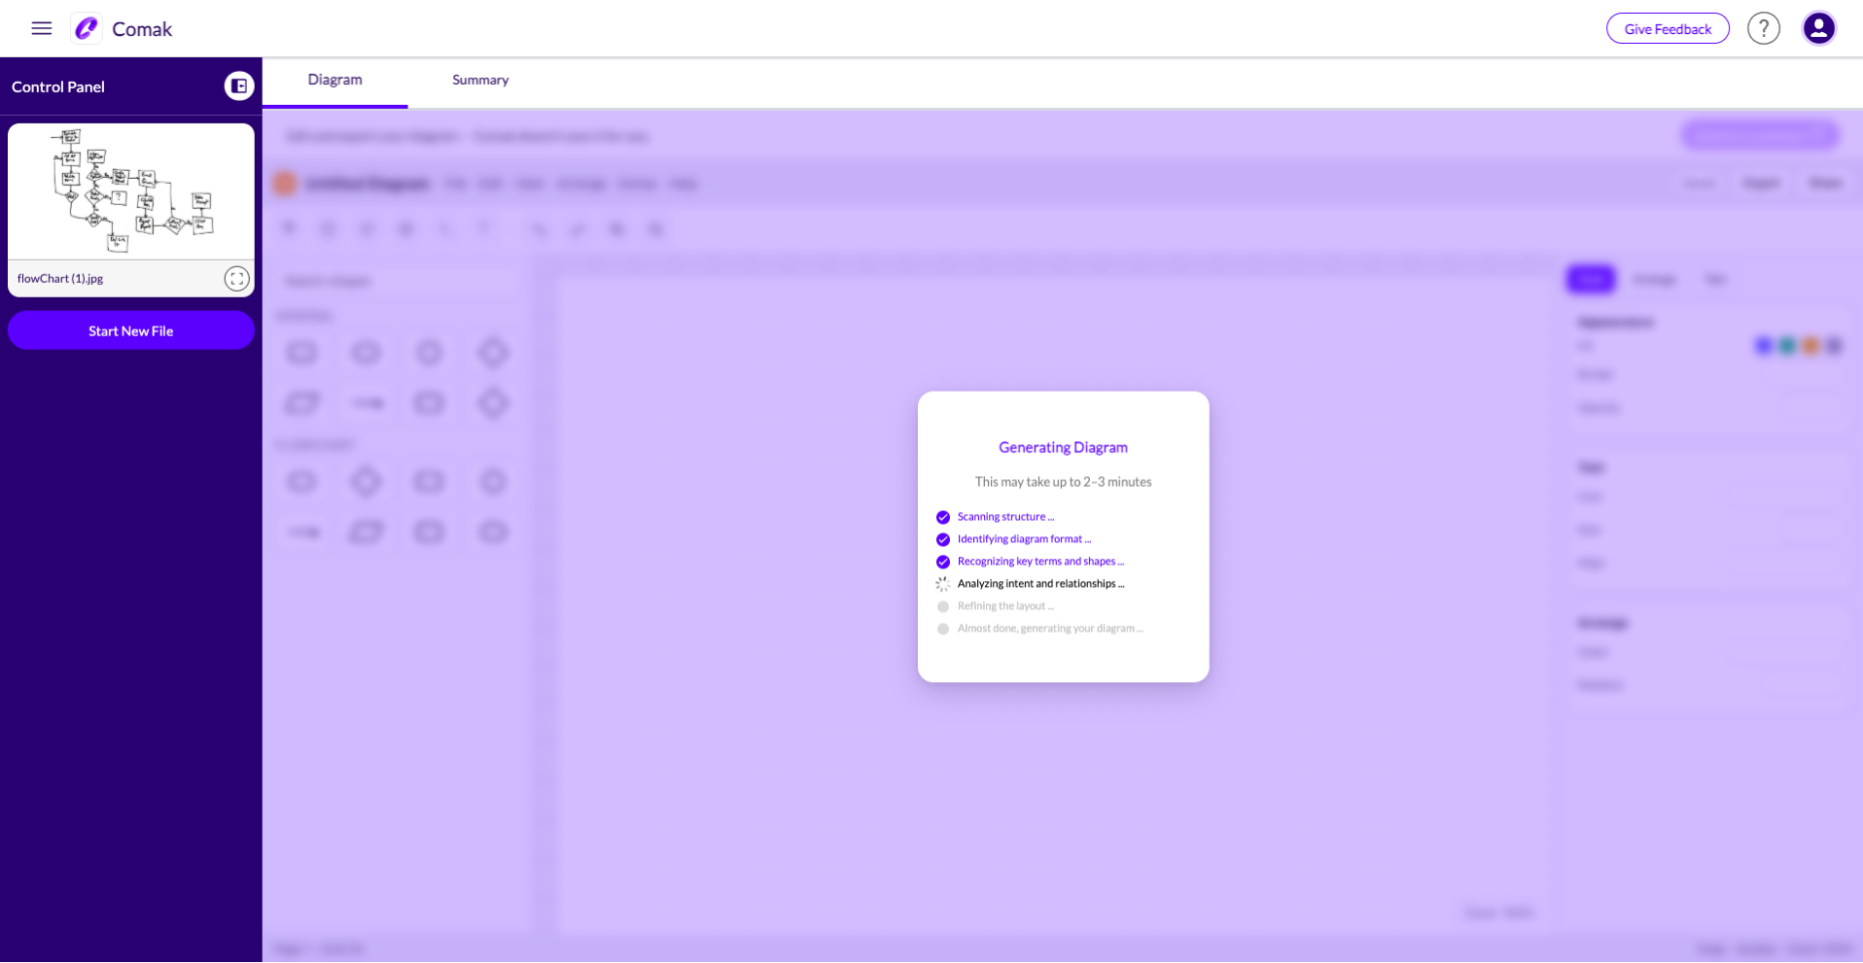Screen dimensions: 1863x963
Task: Pick the blue color swatch in the right panel
Action: (1765, 345)
